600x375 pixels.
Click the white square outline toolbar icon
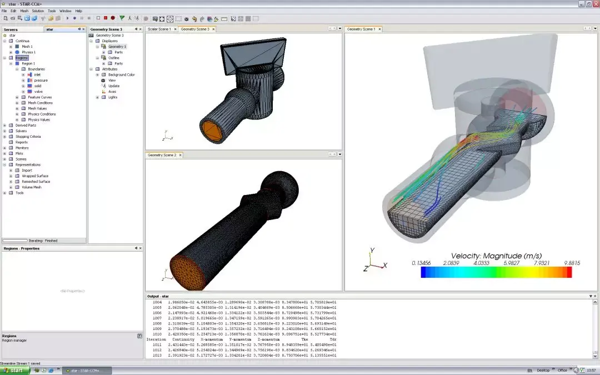[98, 18]
